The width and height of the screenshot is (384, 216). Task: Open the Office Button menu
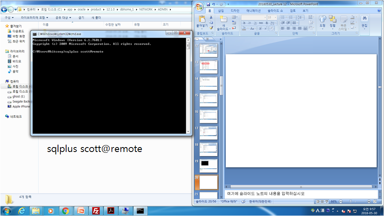click(x=200, y=6)
